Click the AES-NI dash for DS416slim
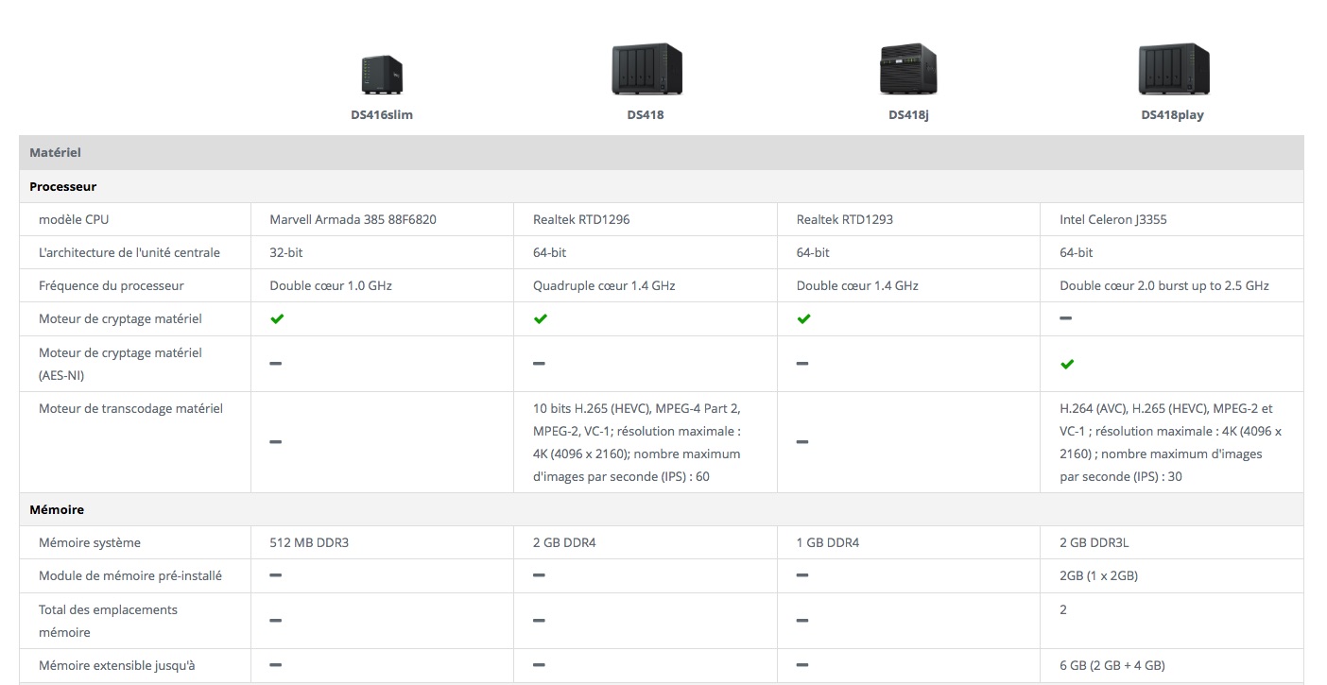The height and width of the screenshot is (685, 1327). [276, 364]
